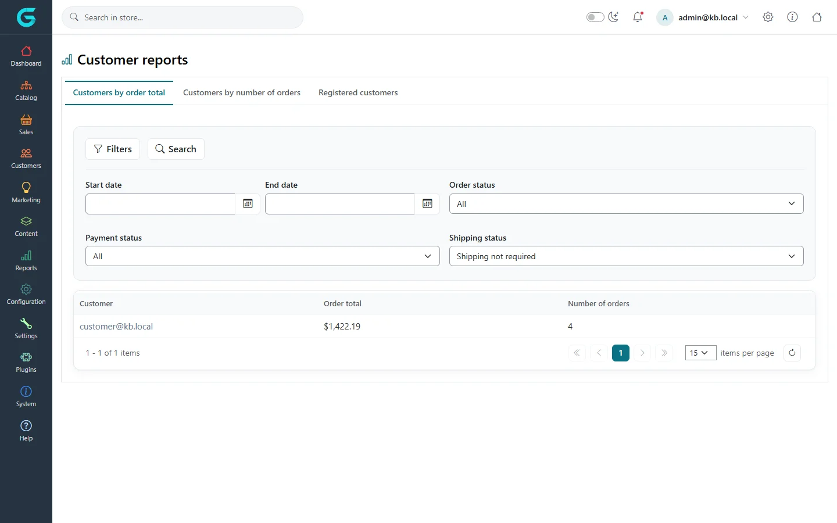The height and width of the screenshot is (523, 837).
Task: Open the admin@kb.local account menu
Action: click(703, 17)
